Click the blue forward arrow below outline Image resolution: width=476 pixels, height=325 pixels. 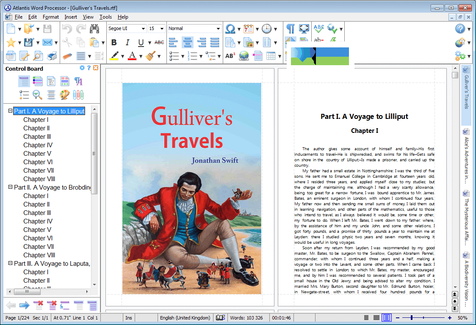[x=24, y=305]
